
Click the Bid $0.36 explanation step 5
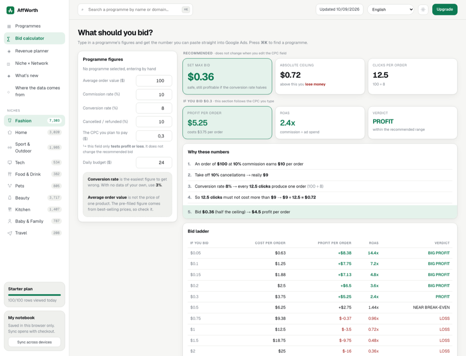point(320,212)
